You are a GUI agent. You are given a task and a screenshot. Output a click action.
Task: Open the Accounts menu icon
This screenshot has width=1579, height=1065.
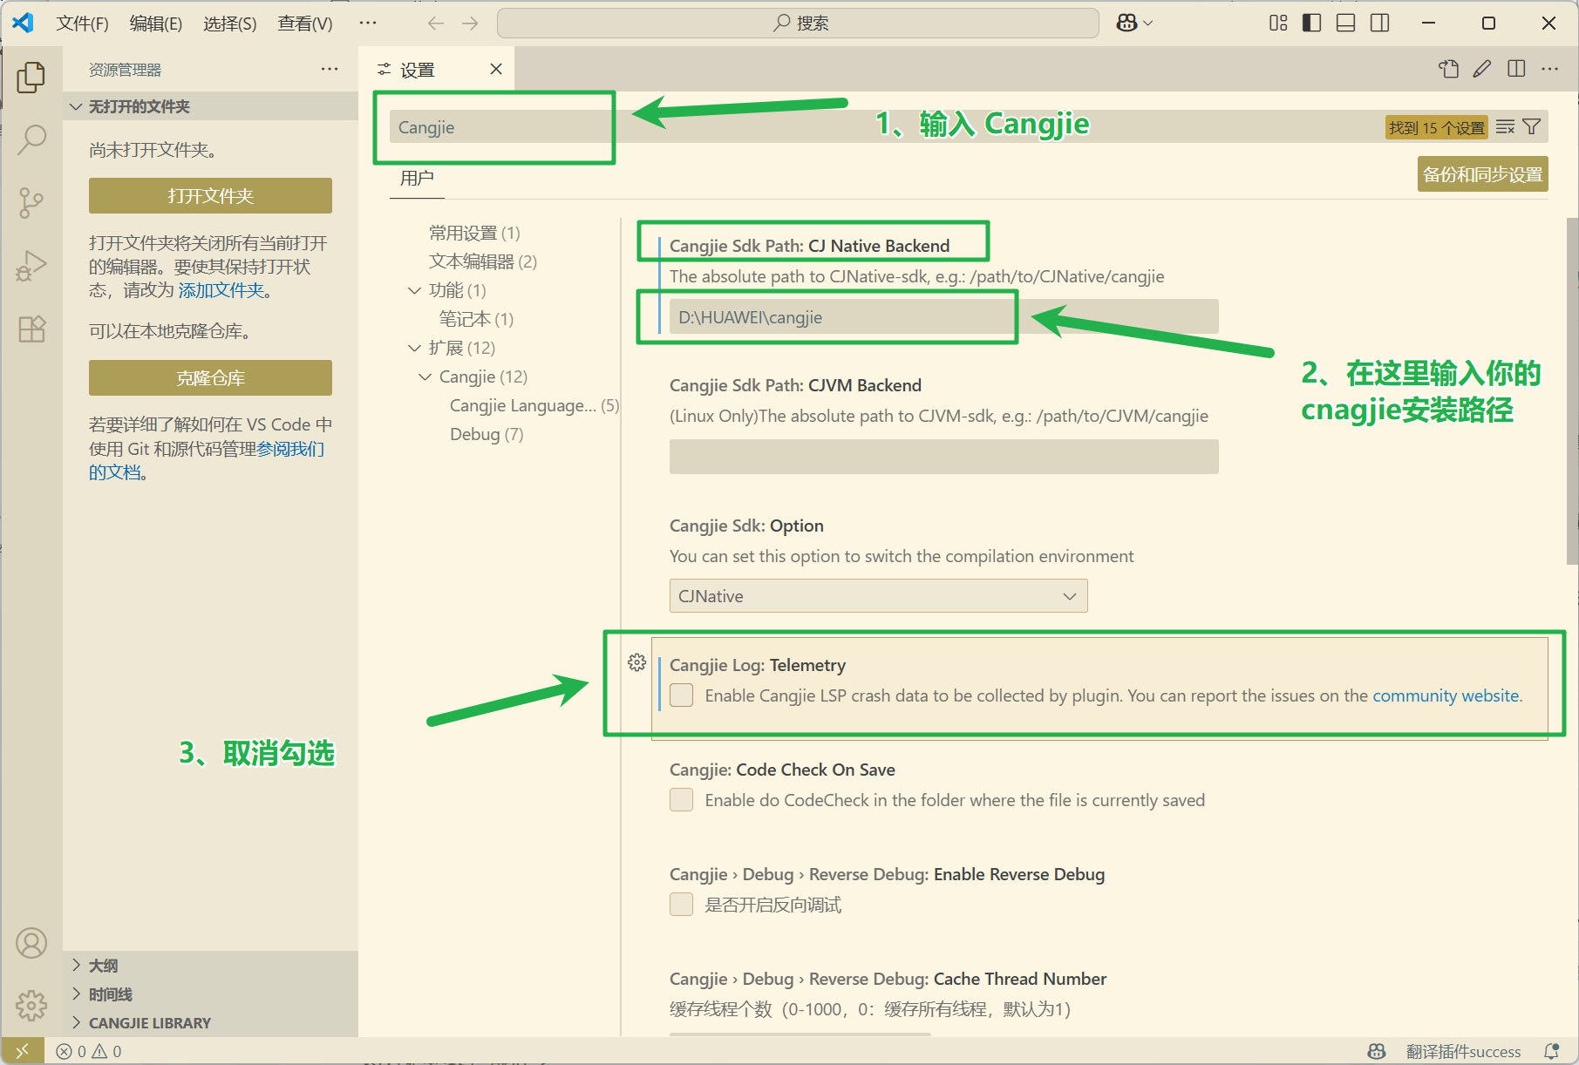31,943
